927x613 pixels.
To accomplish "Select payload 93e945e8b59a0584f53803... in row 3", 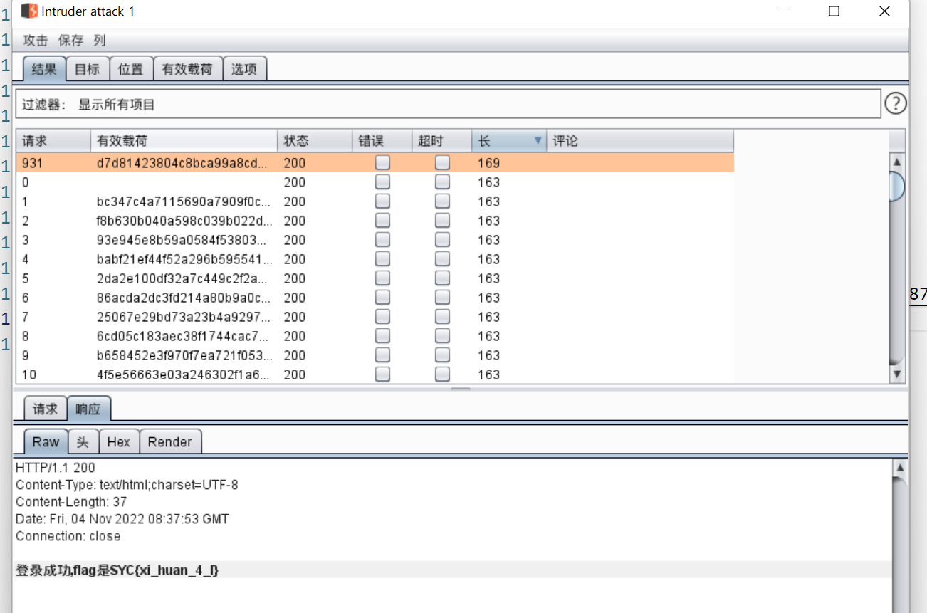I will [x=183, y=240].
